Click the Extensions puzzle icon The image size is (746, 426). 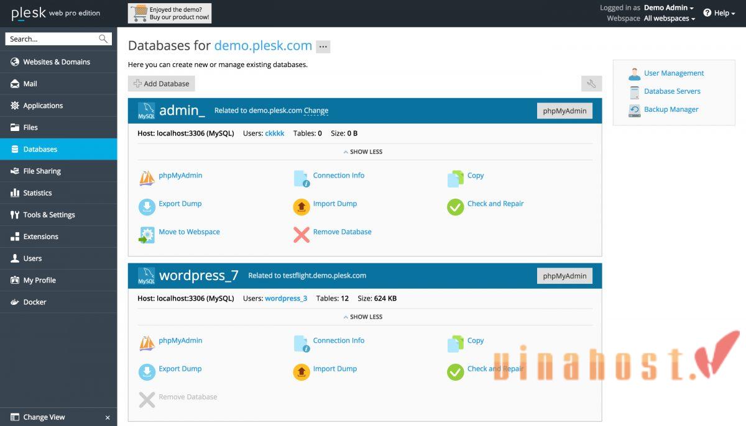point(14,237)
